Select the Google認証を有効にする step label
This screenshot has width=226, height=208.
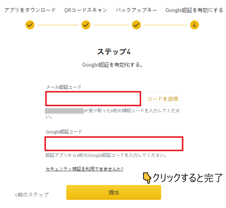pyautogui.click(x=194, y=10)
